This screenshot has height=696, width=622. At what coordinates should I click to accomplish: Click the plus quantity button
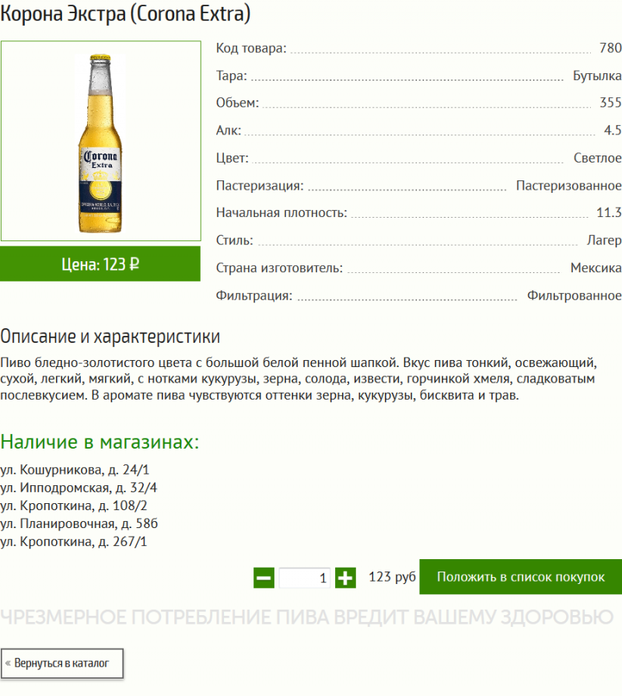point(345,578)
